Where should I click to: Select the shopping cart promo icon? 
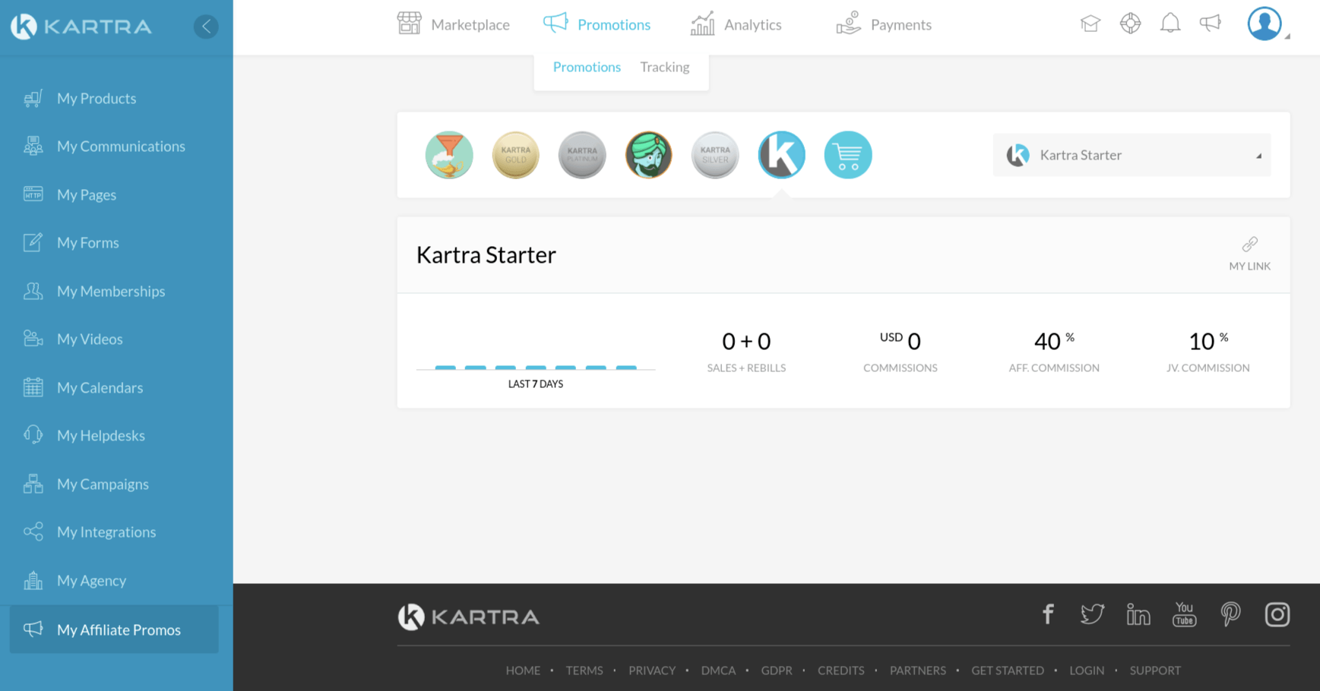848,155
